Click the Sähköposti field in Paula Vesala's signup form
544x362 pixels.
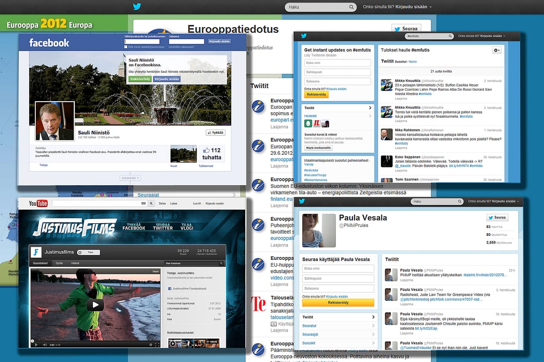(338, 278)
